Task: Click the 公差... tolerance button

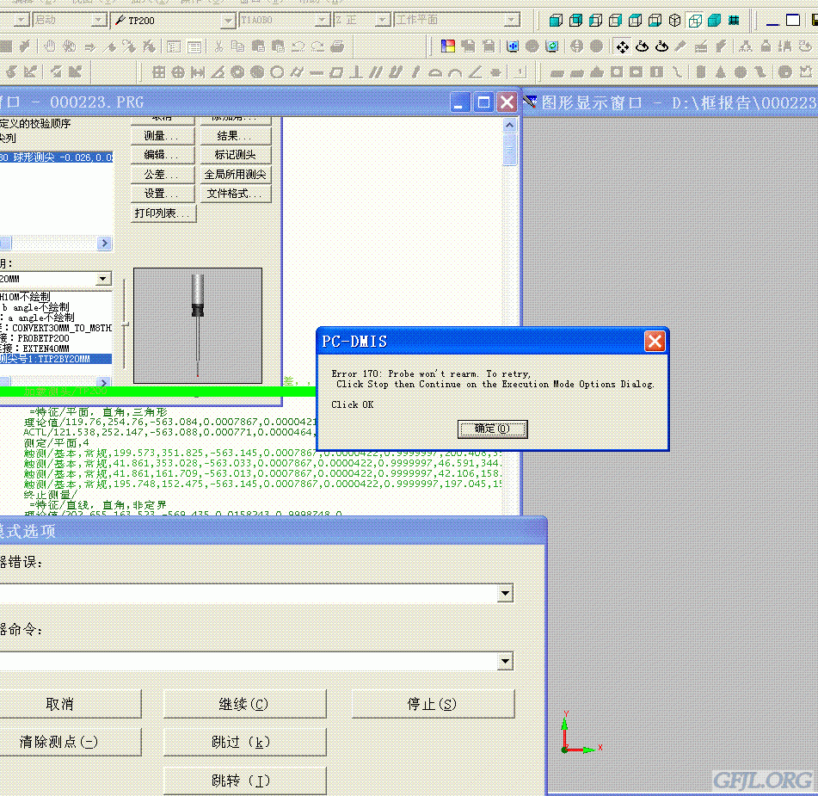Action: (163, 175)
